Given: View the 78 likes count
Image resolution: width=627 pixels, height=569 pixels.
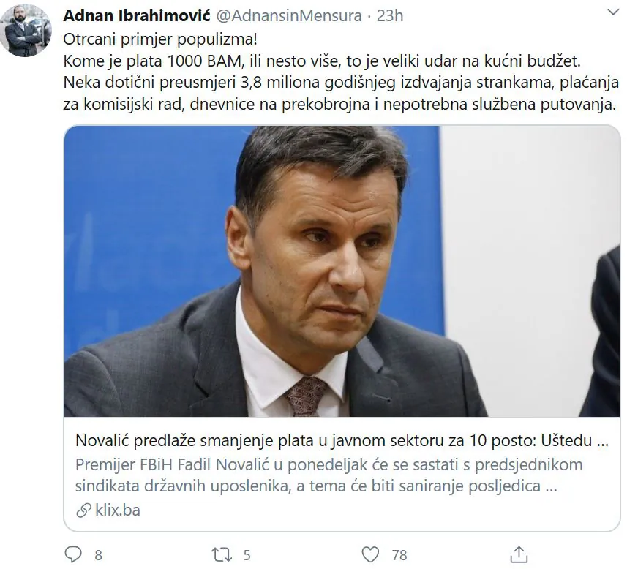Looking at the screenshot, I should pos(399,555).
